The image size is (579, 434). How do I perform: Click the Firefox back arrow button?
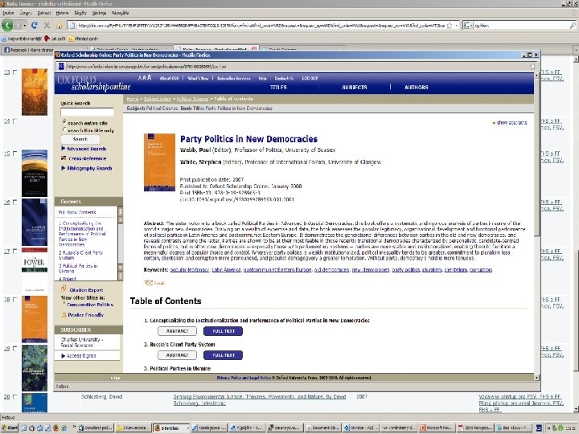(7, 25)
